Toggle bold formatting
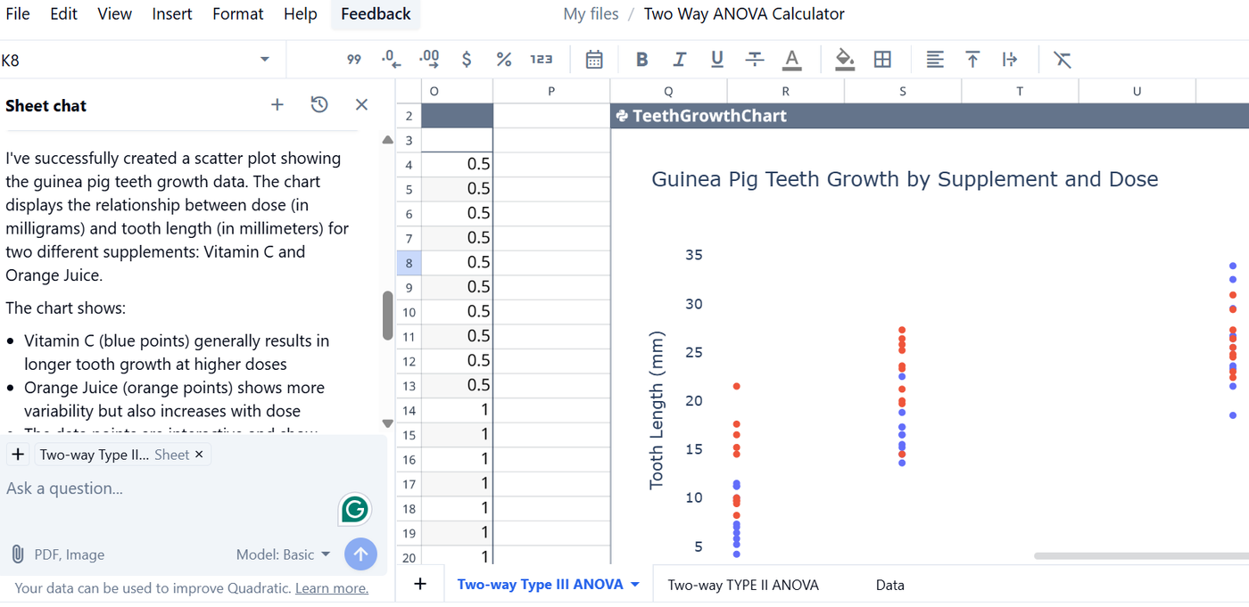1249x607 pixels. click(641, 60)
